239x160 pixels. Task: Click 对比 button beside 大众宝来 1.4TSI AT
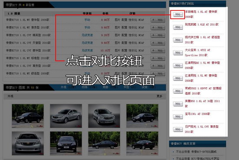tap(178, 53)
